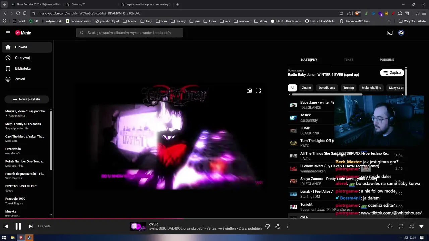The width and height of the screenshot is (429, 241).
Task: Switch to the Główna / X tab
Action: pos(78,4)
